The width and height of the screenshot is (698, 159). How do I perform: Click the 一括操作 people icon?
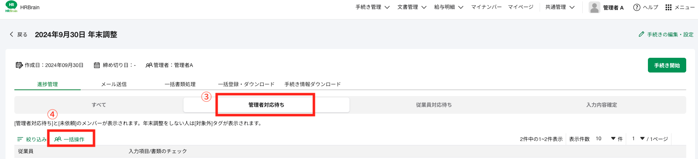[58, 139]
